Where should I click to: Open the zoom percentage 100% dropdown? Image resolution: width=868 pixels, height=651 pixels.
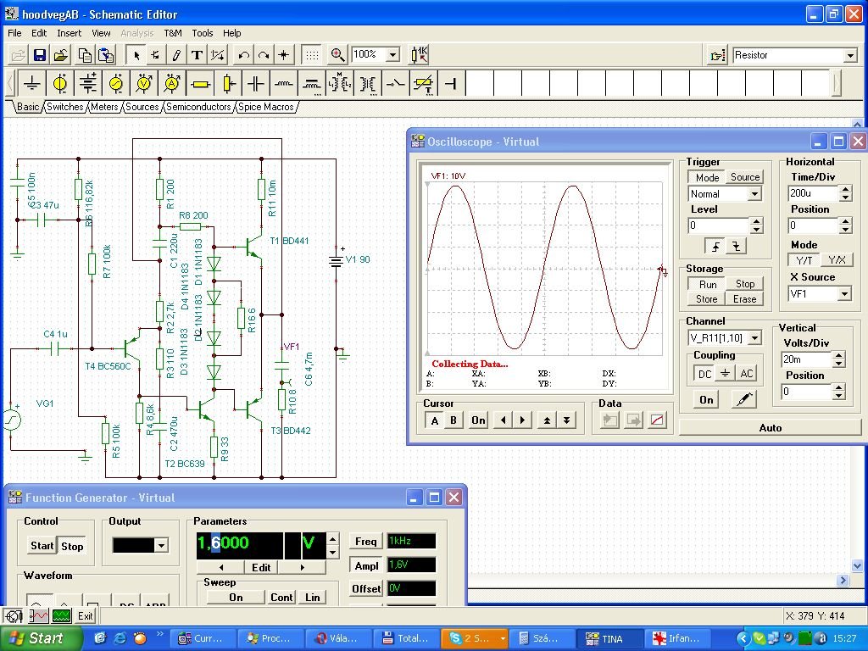click(392, 55)
